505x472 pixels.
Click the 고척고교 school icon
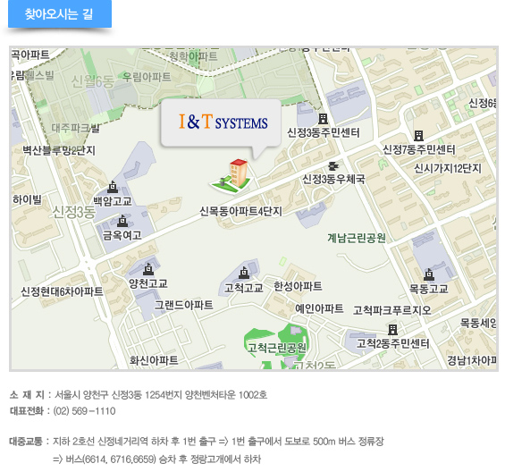(x=244, y=273)
